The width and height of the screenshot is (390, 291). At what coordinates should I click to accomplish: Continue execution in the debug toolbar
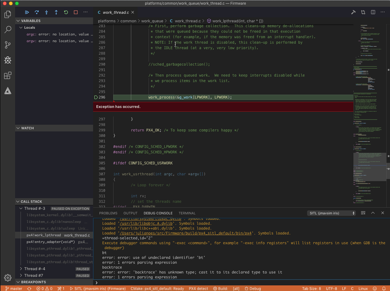coord(27,12)
